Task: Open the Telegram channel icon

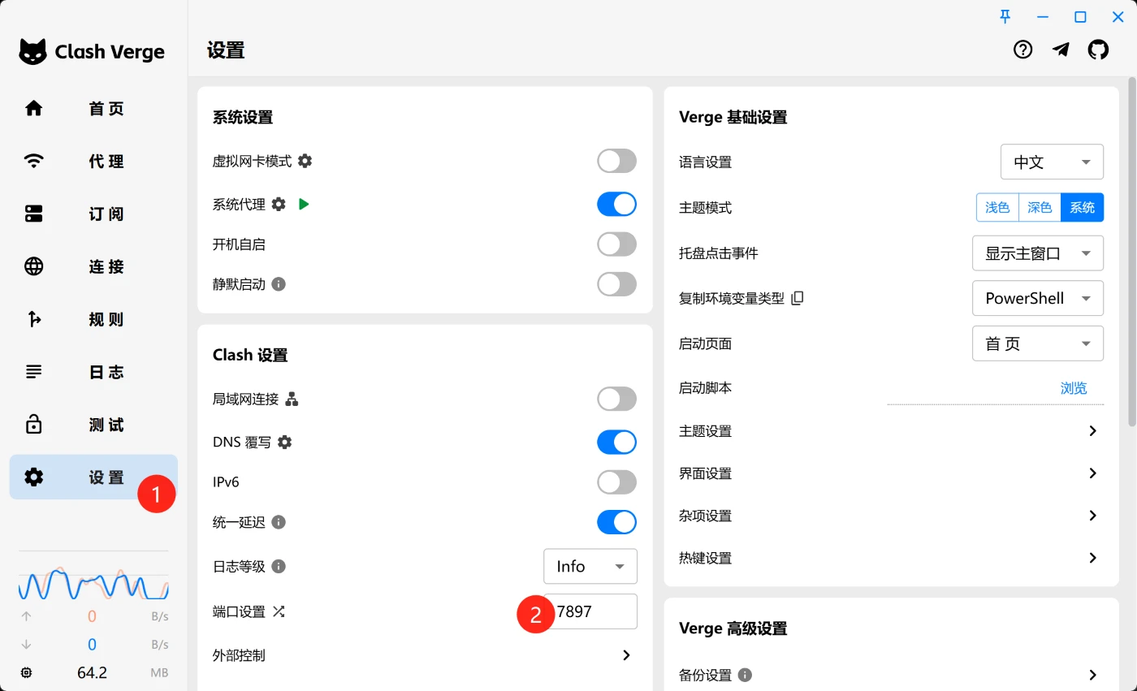Action: coord(1061,50)
